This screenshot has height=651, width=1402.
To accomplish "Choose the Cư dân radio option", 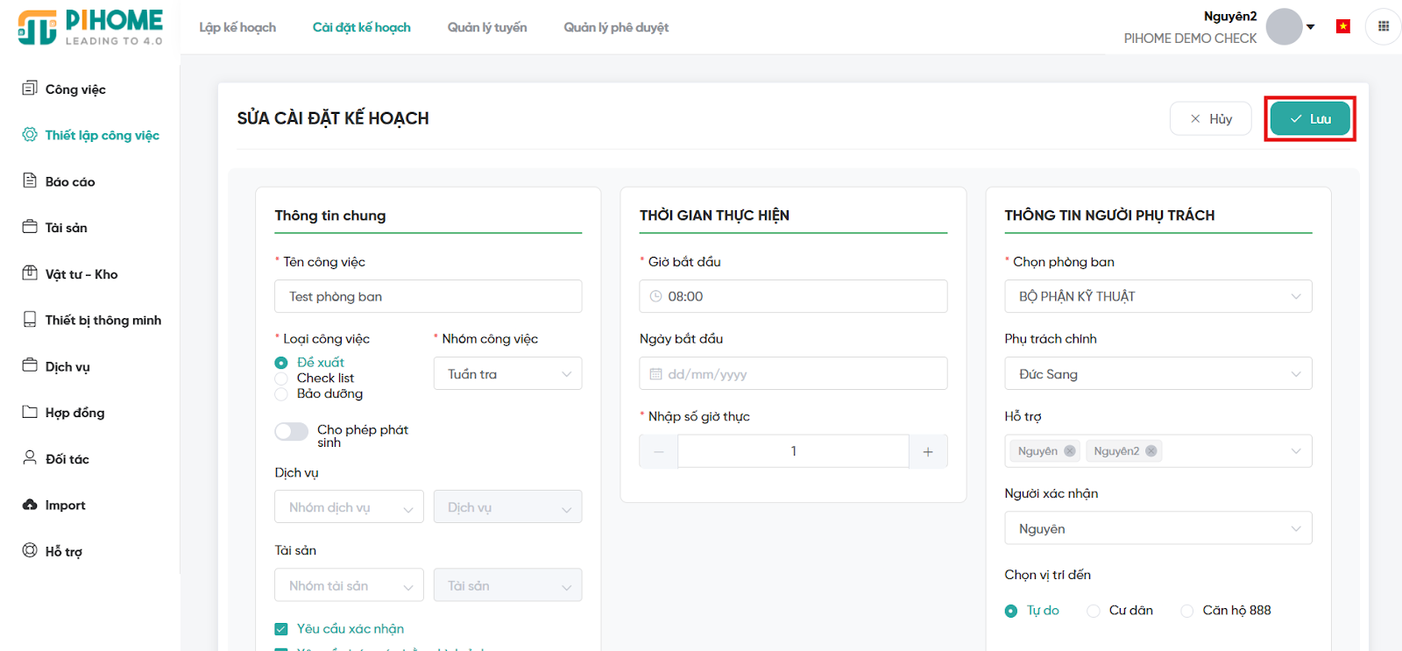I will [x=1094, y=611].
